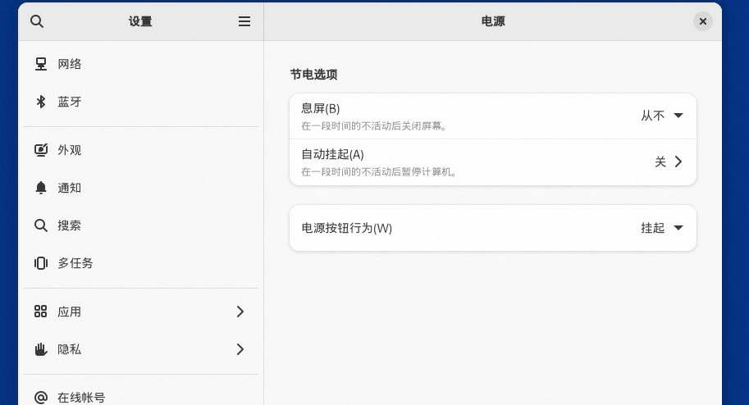Select 搜索 in the settings sidebar
Screen dimensions: 749x405
70,225
